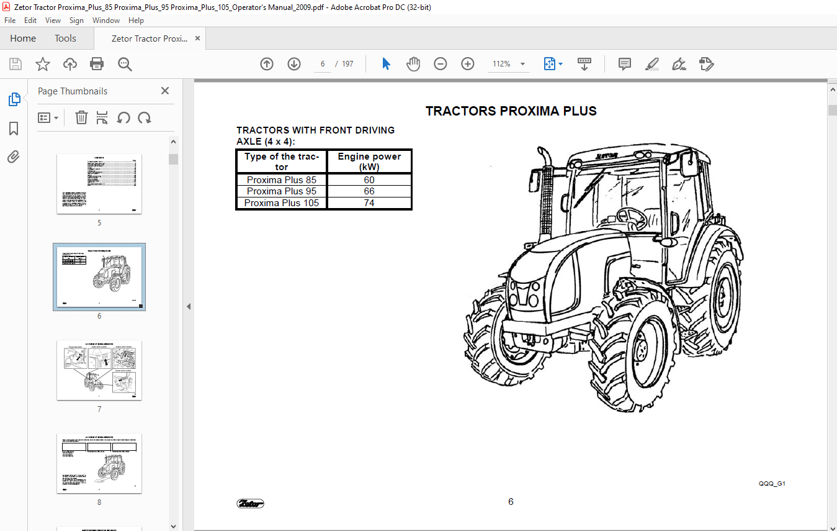Go to previous page arrow
The image size is (837, 531).
click(x=267, y=64)
